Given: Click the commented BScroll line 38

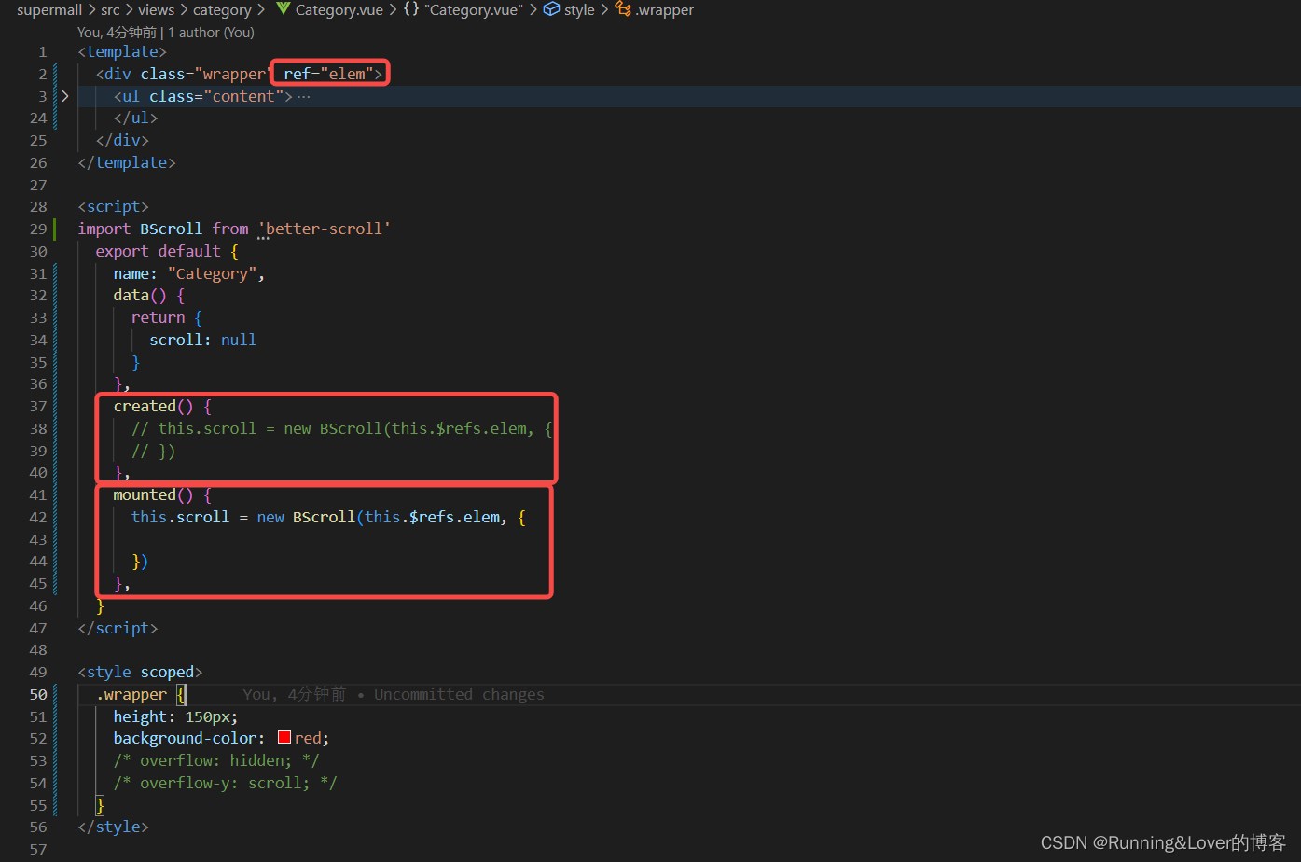Looking at the screenshot, I should [342, 428].
